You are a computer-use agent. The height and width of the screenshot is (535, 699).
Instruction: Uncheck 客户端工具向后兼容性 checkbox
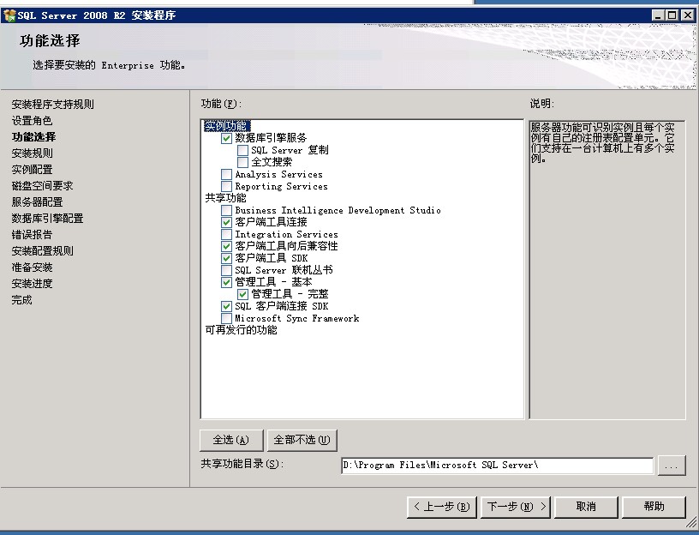click(226, 246)
